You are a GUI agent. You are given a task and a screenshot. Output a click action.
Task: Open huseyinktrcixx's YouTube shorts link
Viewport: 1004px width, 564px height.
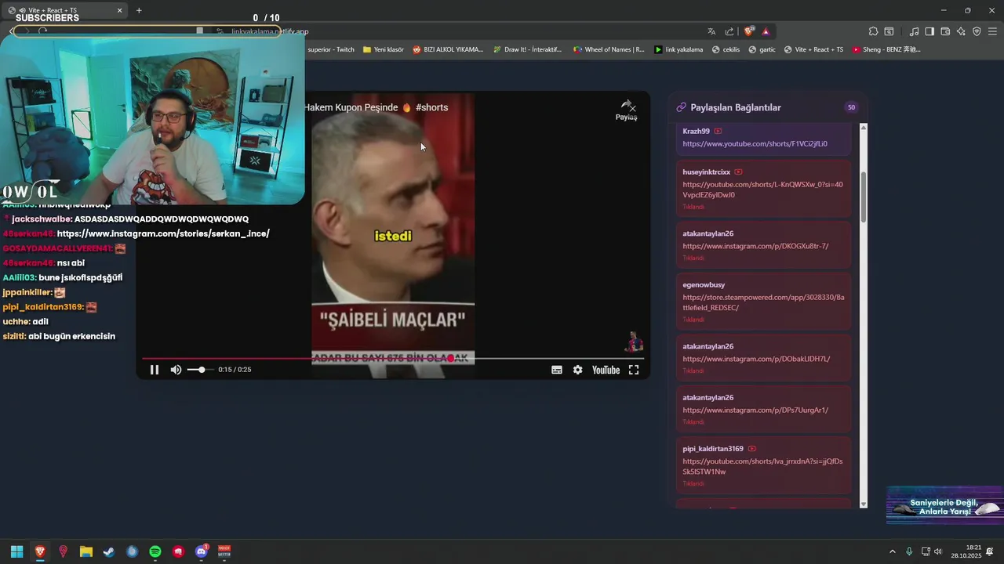pos(762,190)
